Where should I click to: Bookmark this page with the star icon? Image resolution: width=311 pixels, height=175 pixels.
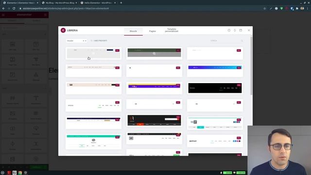tap(264, 9)
